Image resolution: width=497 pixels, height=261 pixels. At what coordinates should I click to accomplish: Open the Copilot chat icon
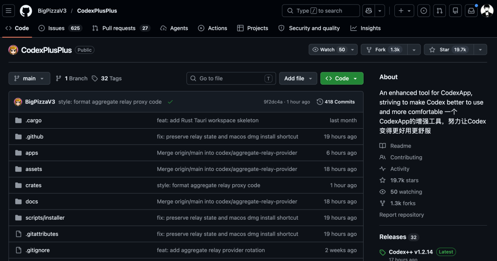coord(369,11)
